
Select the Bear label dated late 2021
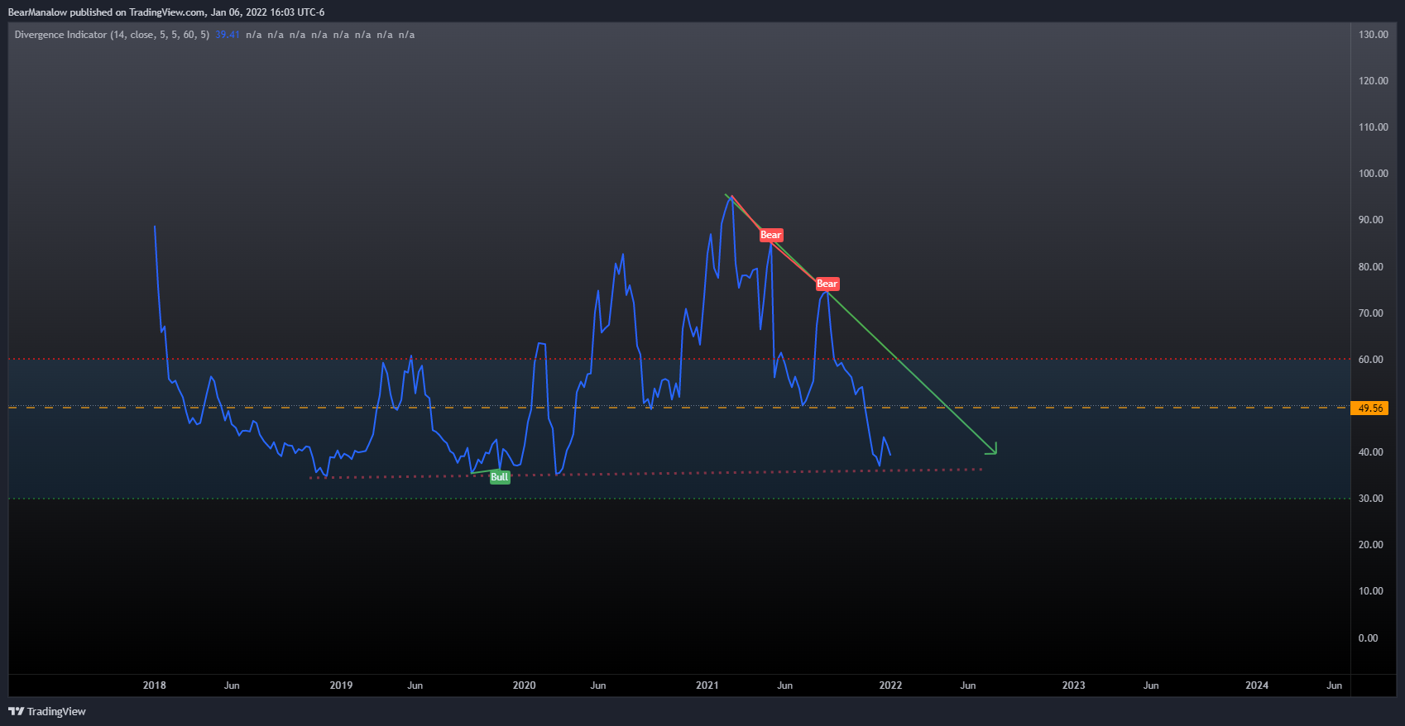(x=827, y=284)
